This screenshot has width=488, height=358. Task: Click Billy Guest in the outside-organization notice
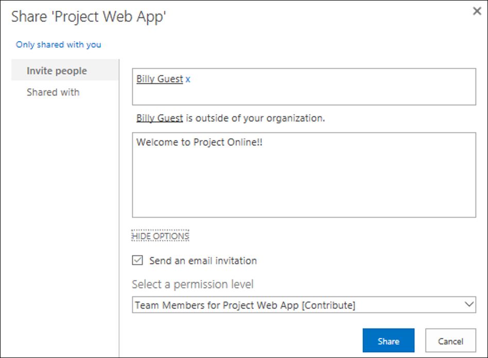(160, 118)
